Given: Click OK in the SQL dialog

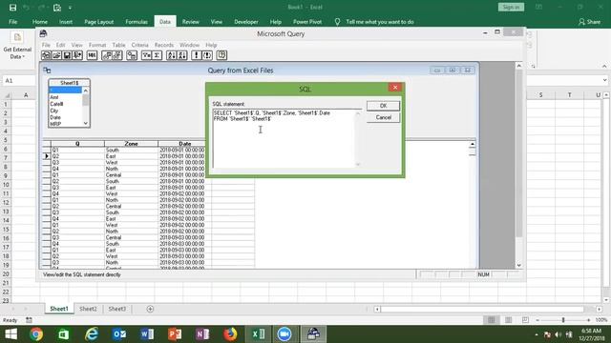Looking at the screenshot, I should pyautogui.click(x=383, y=106).
